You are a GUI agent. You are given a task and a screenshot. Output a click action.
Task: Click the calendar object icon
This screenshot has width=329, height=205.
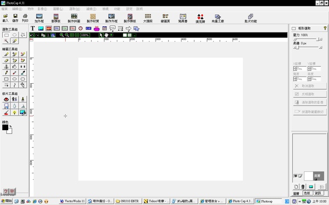(x=105, y=28)
